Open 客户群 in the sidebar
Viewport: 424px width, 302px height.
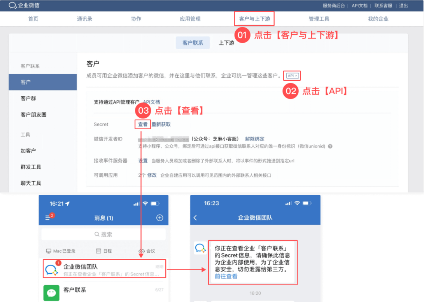tap(28, 99)
